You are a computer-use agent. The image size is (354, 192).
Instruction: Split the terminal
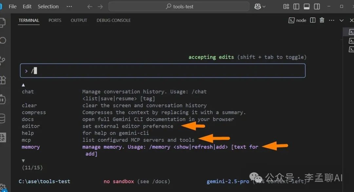click(313, 20)
